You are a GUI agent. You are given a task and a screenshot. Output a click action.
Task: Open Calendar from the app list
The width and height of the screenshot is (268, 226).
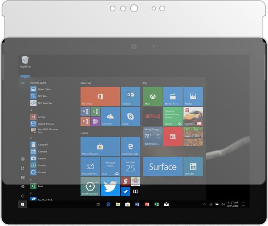click(39, 152)
